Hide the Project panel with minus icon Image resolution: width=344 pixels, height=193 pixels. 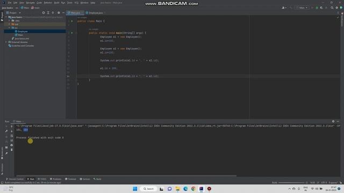coord(63,13)
